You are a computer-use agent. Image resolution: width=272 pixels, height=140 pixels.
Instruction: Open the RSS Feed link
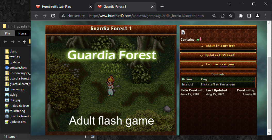pyautogui.click(x=227, y=55)
